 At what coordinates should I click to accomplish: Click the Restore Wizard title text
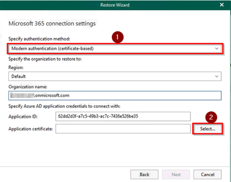pos(115,5)
